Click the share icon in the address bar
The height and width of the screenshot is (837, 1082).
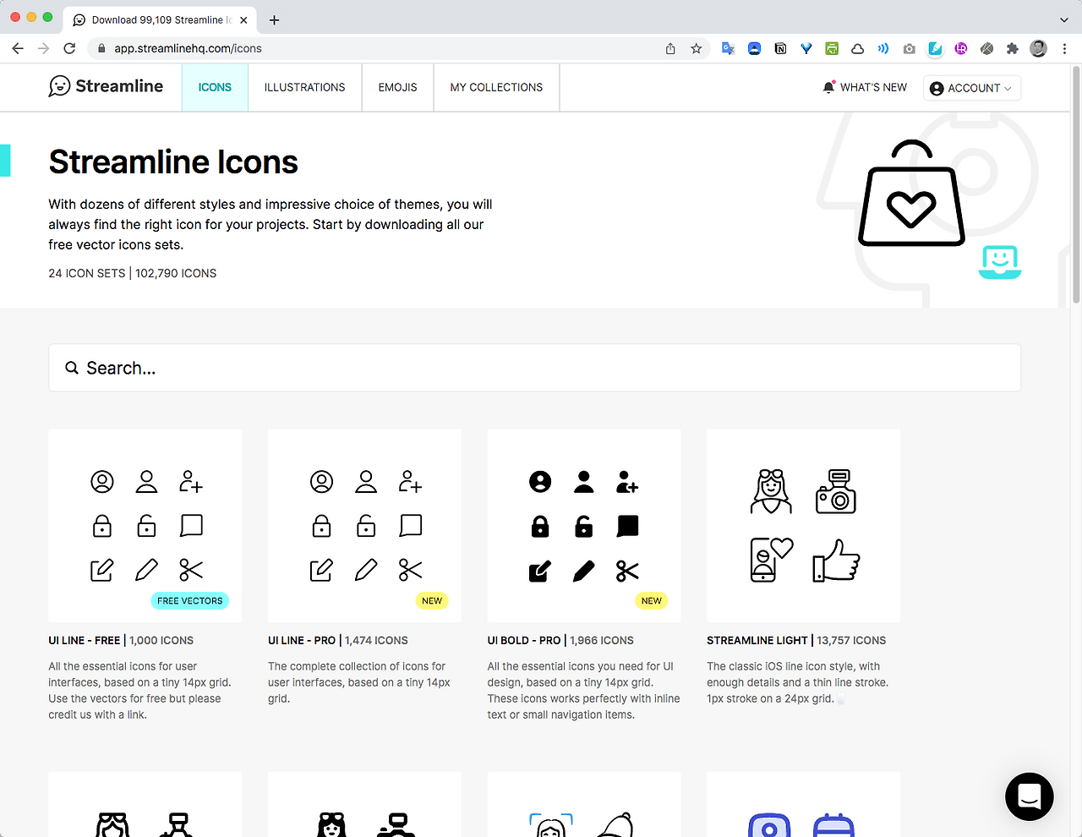pos(670,48)
